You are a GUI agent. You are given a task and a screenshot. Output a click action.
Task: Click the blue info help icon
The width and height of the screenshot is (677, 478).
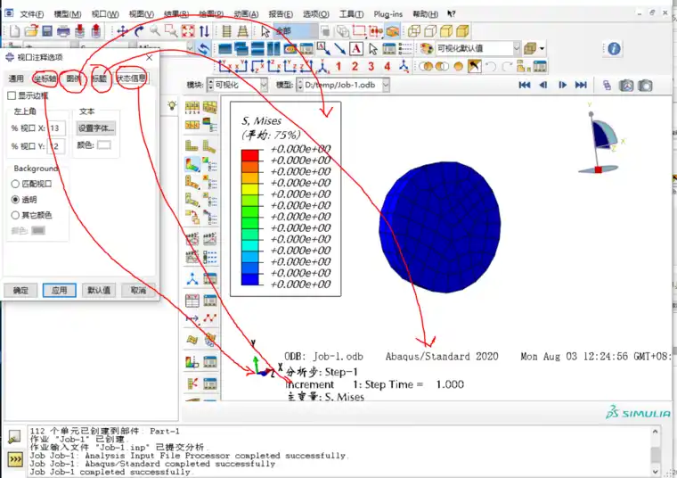tap(614, 48)
